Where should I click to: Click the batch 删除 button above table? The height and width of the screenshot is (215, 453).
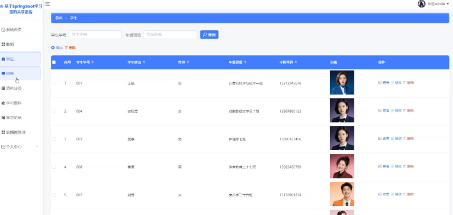70,48
